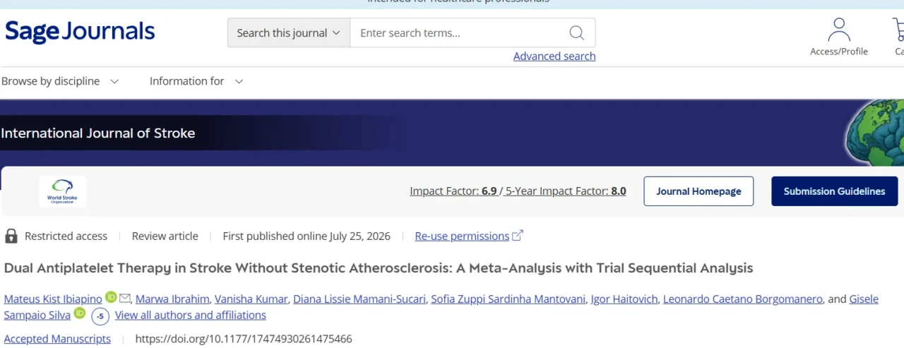Open the Impact Factor 6.9 link
Viewport: 904px width, 348px height.
pyautogui.click(x=453, y=191)
